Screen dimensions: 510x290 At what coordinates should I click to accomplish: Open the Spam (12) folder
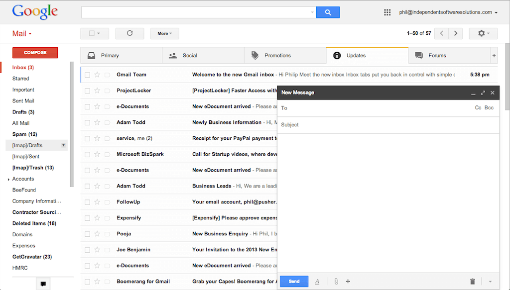tap(25, 134)
